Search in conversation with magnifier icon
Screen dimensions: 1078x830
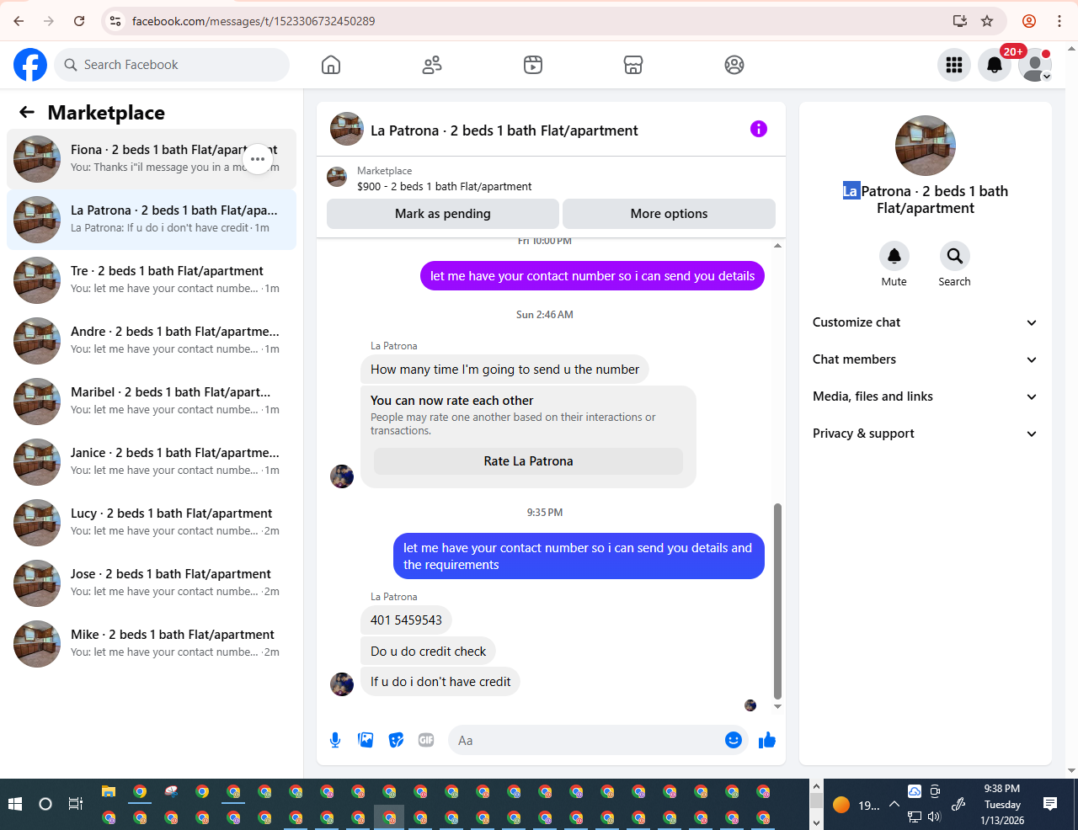[955, 256]
